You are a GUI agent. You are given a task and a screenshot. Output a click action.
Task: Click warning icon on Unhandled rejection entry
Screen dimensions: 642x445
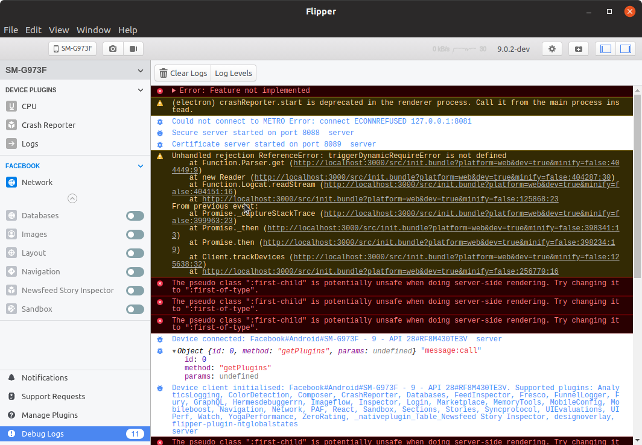[160, 156]
